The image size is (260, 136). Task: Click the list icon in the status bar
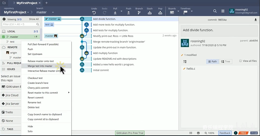click(191, 133)
